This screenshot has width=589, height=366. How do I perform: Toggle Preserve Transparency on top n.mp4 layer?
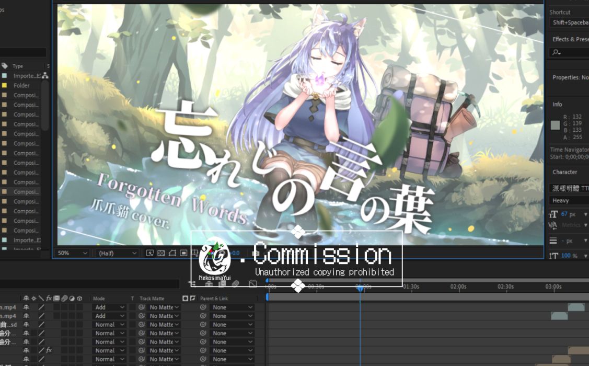pos(132,307)
